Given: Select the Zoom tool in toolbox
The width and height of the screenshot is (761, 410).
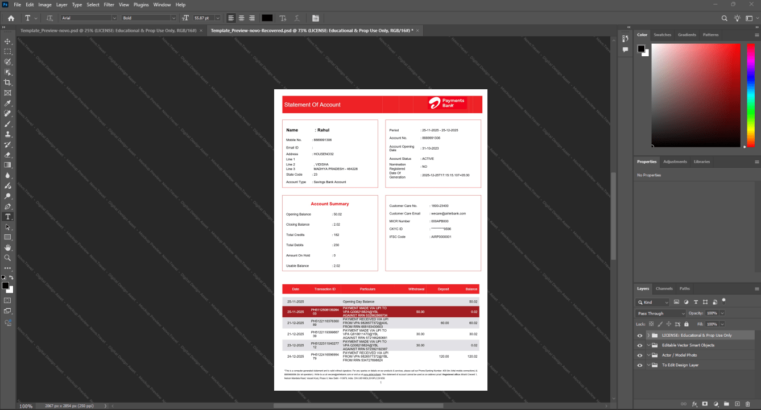Looking at the screenshot, I should coord(8,258).
